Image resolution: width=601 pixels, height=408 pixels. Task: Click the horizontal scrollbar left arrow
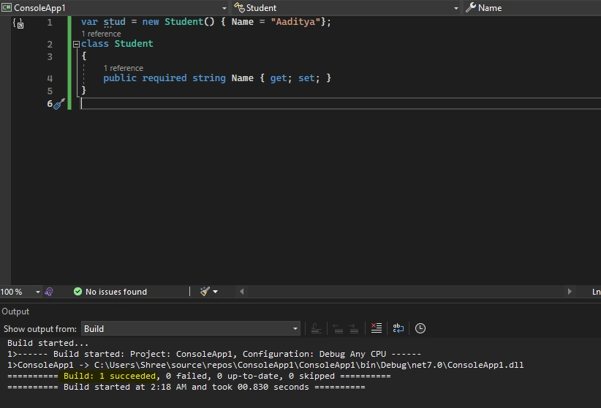click(242, 292)
